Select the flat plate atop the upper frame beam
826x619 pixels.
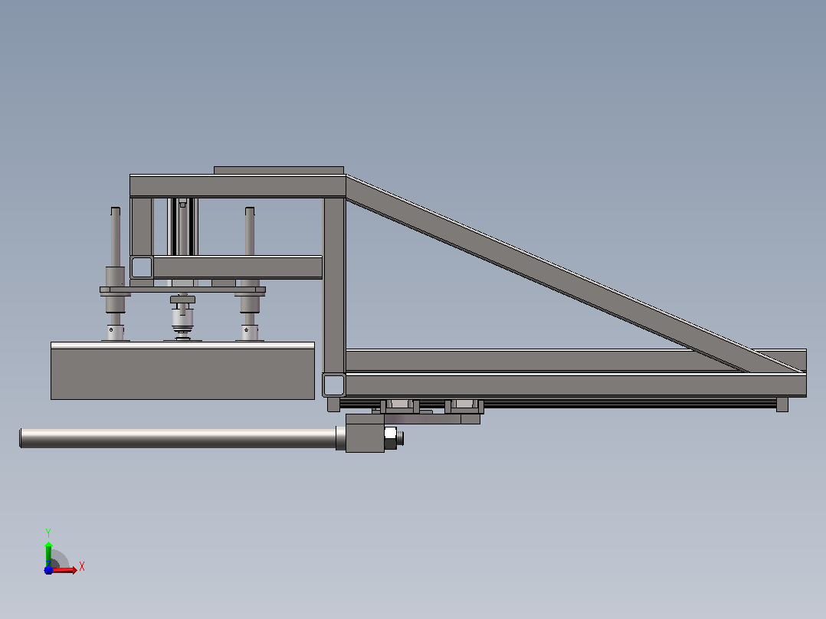(x=279, y=170)
